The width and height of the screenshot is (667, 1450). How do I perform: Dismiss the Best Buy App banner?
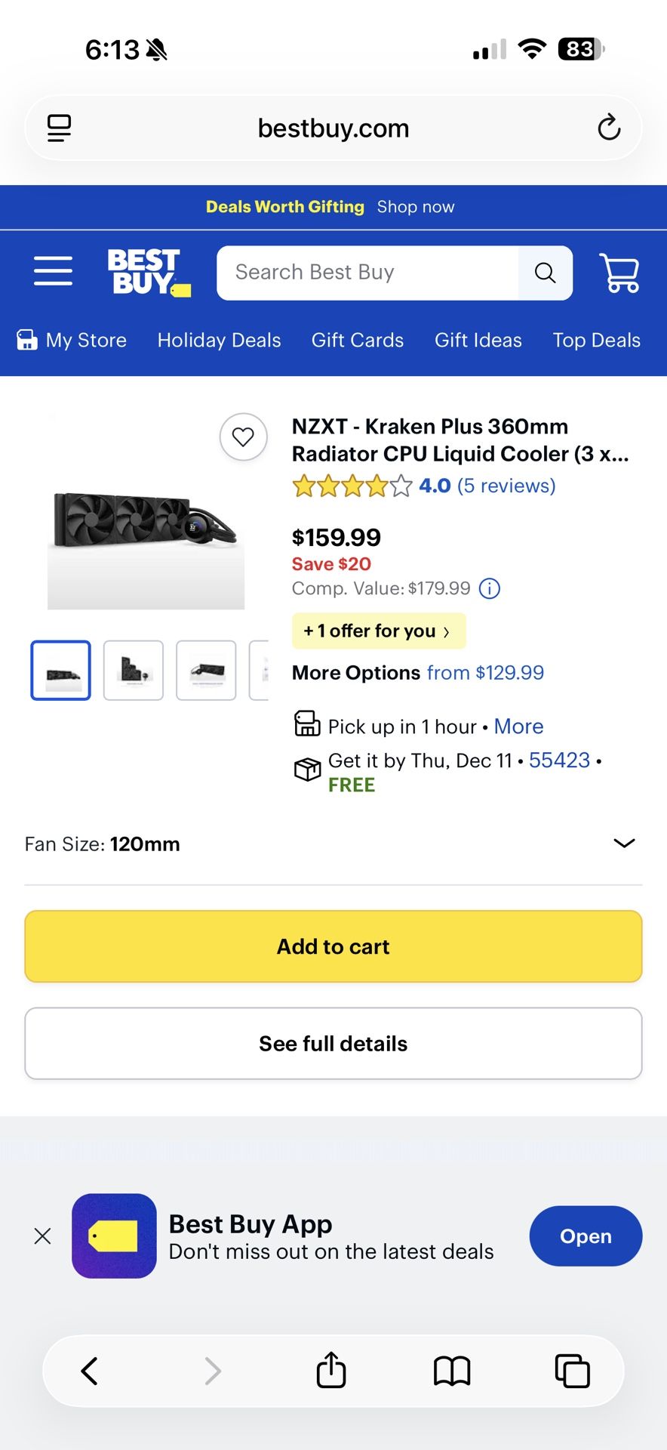[x=42, y=1236]
